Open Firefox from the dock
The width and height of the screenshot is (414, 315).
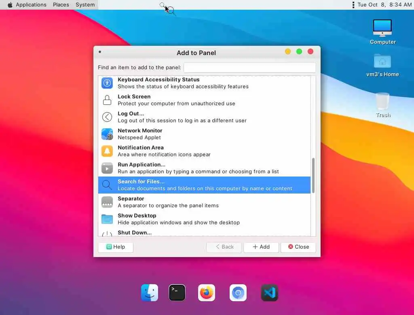coord(207,293)
